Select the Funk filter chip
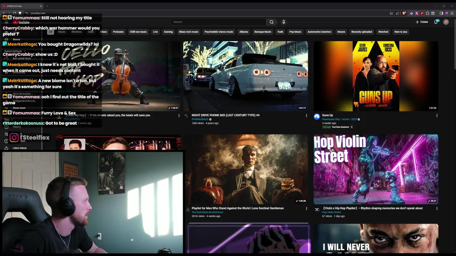The height and width of the screenshot is (256, 456). 280,32
